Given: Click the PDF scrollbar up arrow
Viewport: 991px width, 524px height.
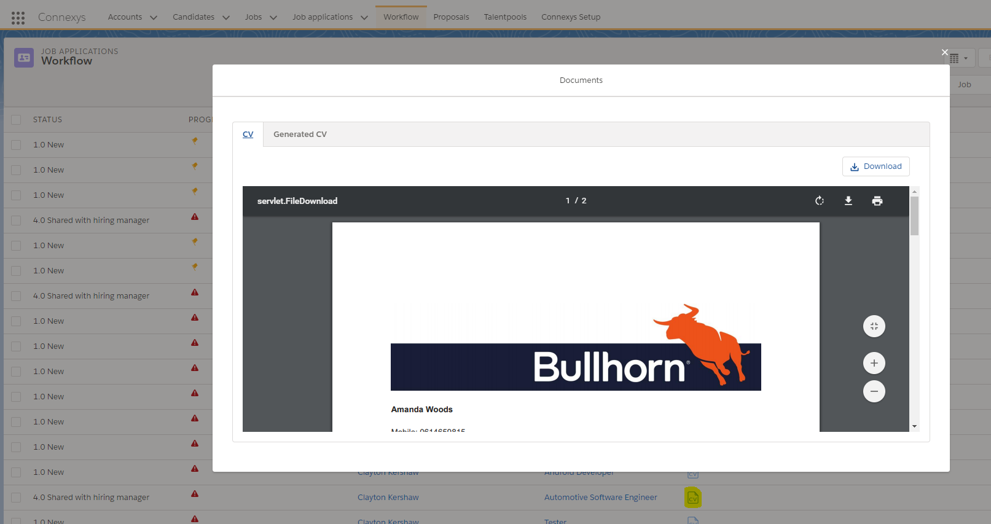Looking at the screenshot, I should 914,191.
